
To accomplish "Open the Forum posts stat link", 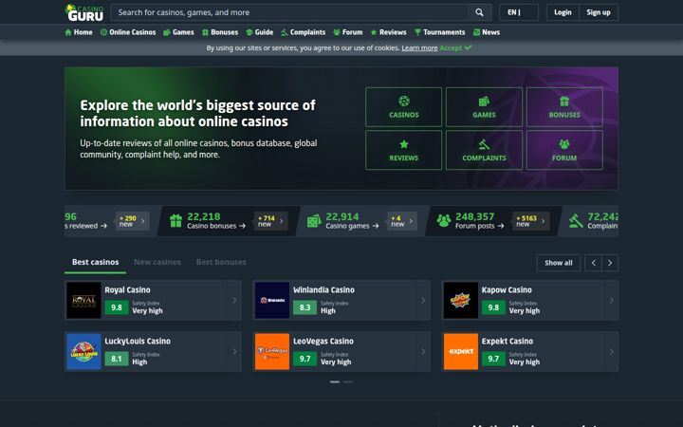I will coord(480,226).
